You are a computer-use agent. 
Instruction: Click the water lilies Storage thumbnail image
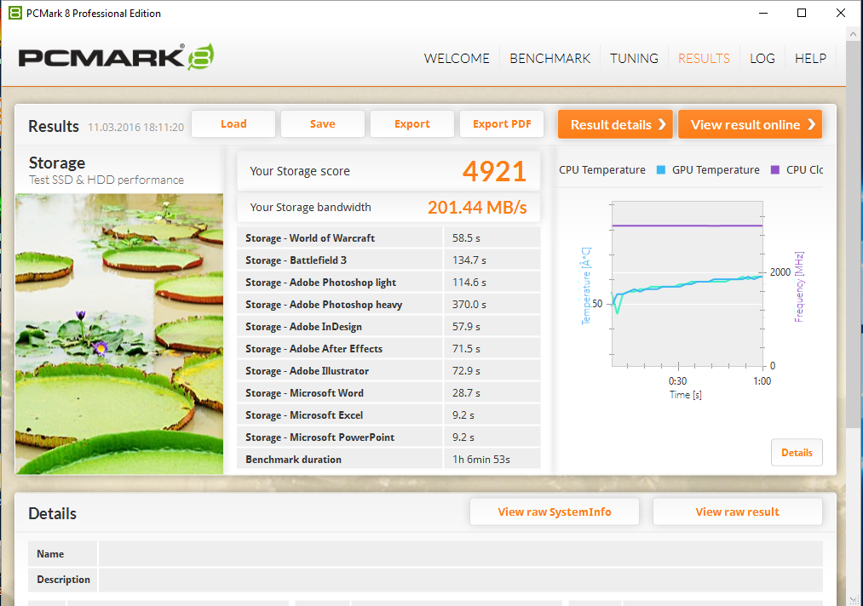coord(119,334)
